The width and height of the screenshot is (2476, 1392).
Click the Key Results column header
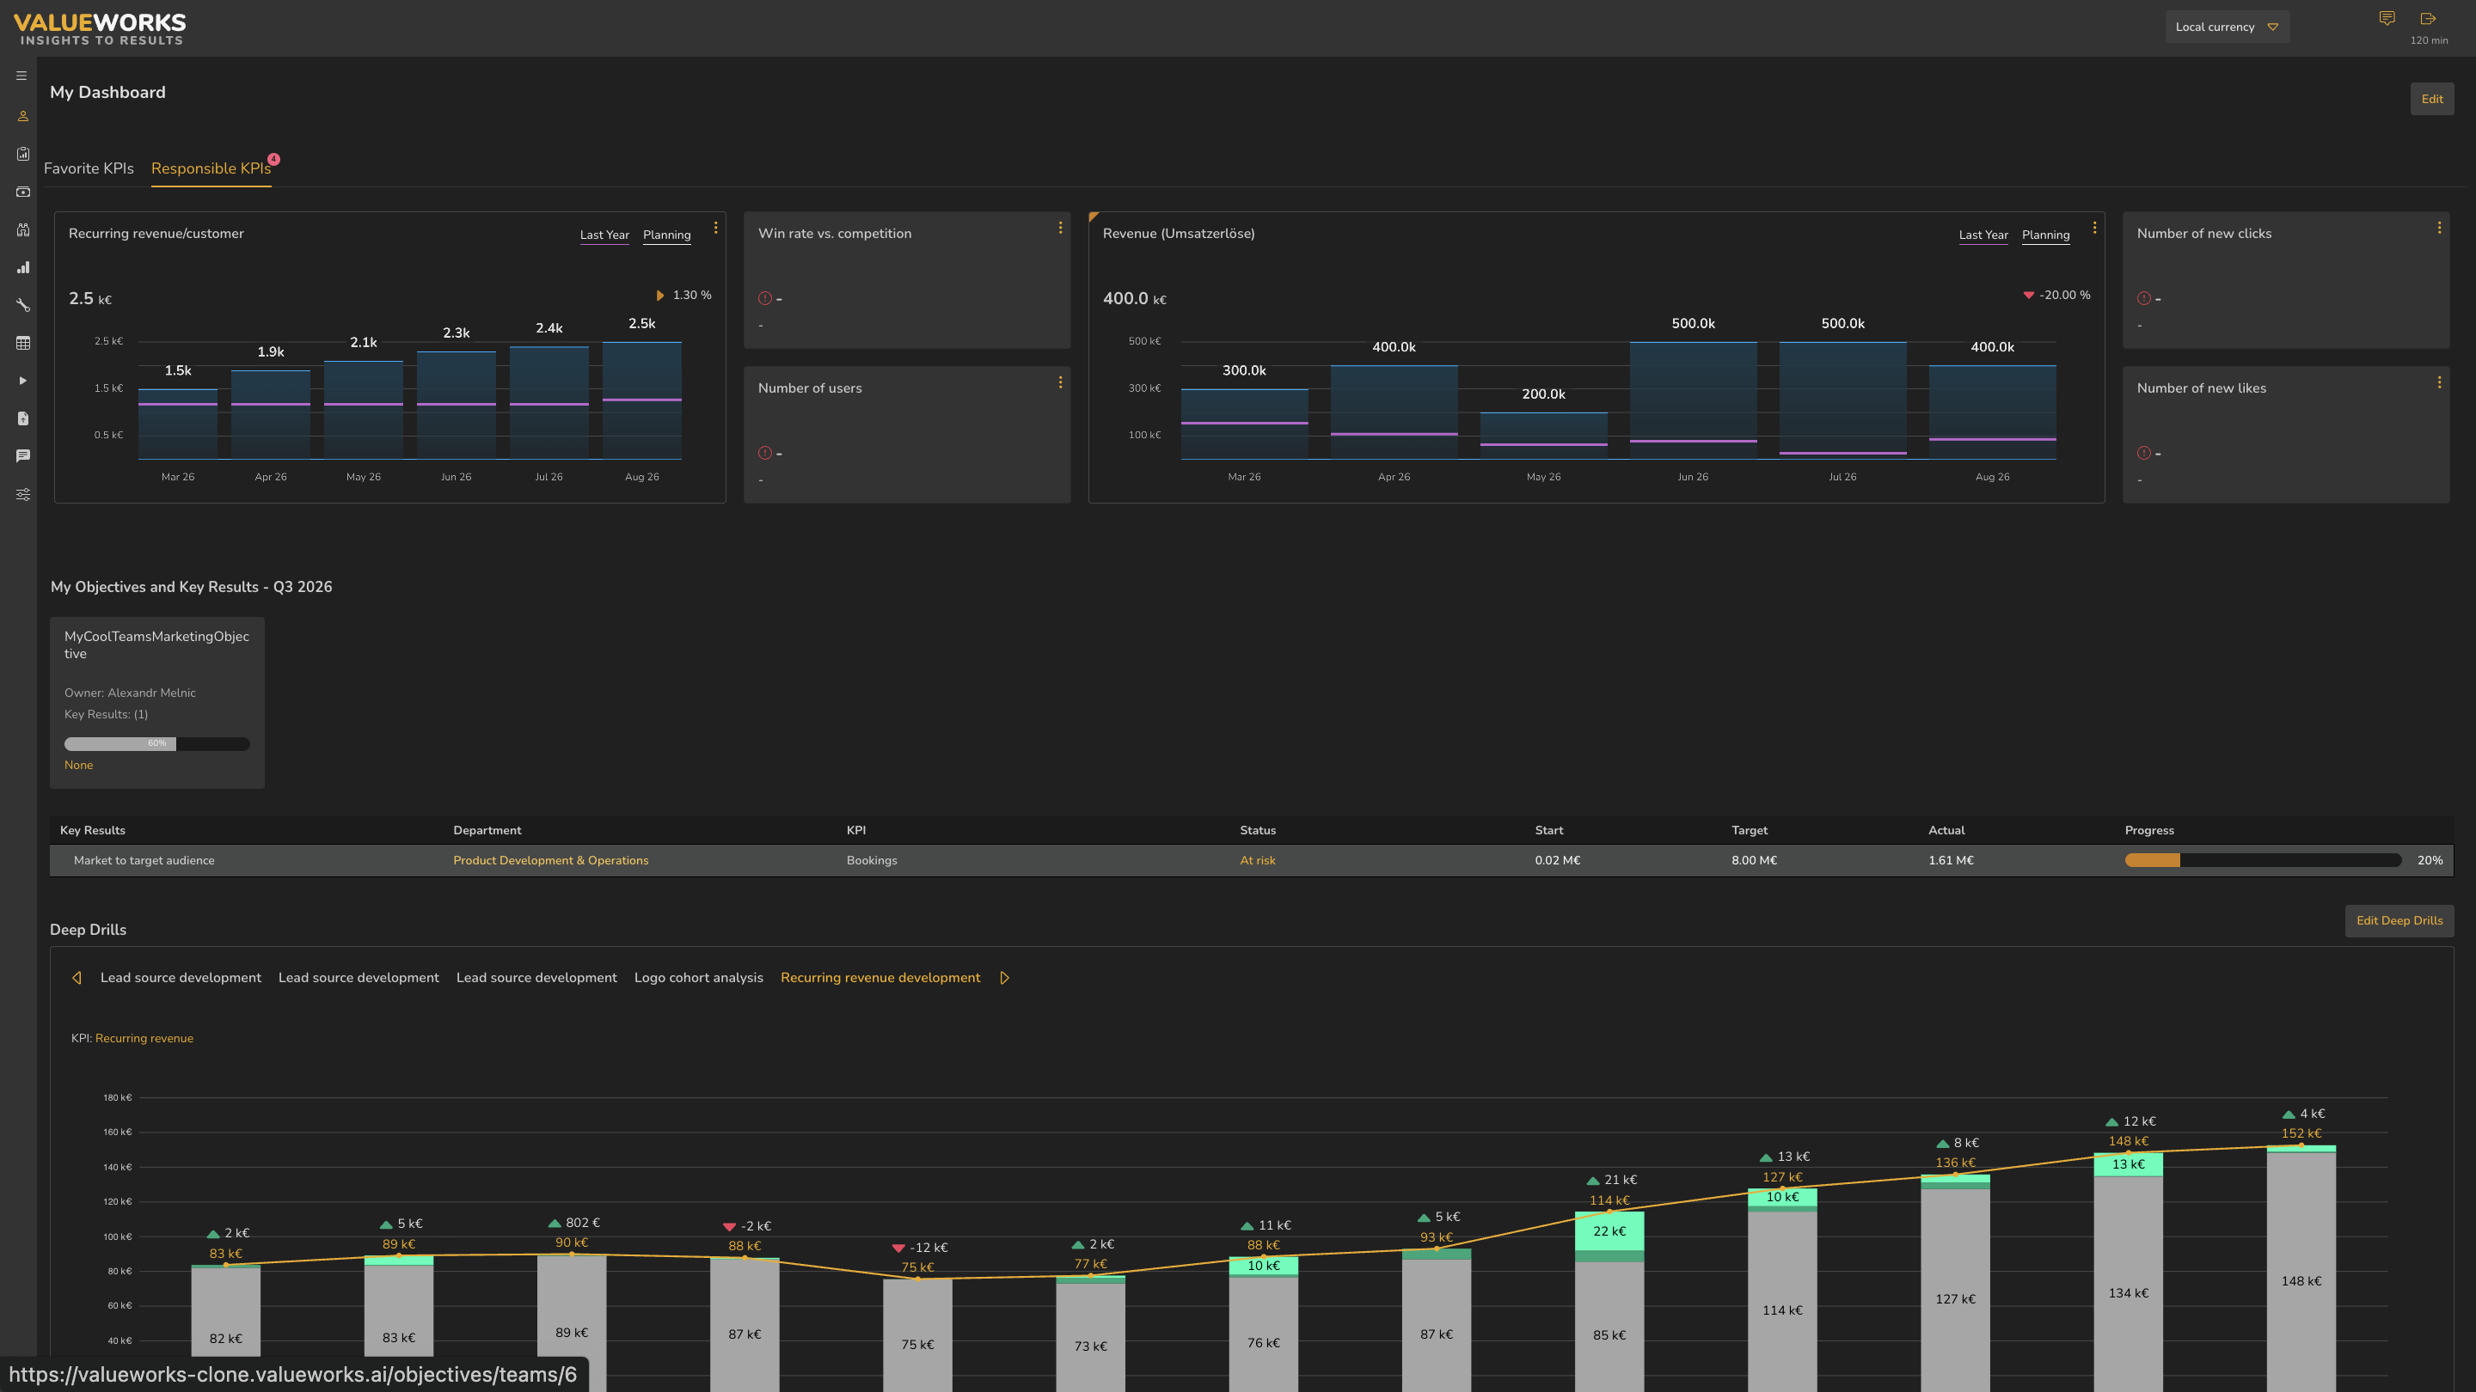click(x=92, y=831)
